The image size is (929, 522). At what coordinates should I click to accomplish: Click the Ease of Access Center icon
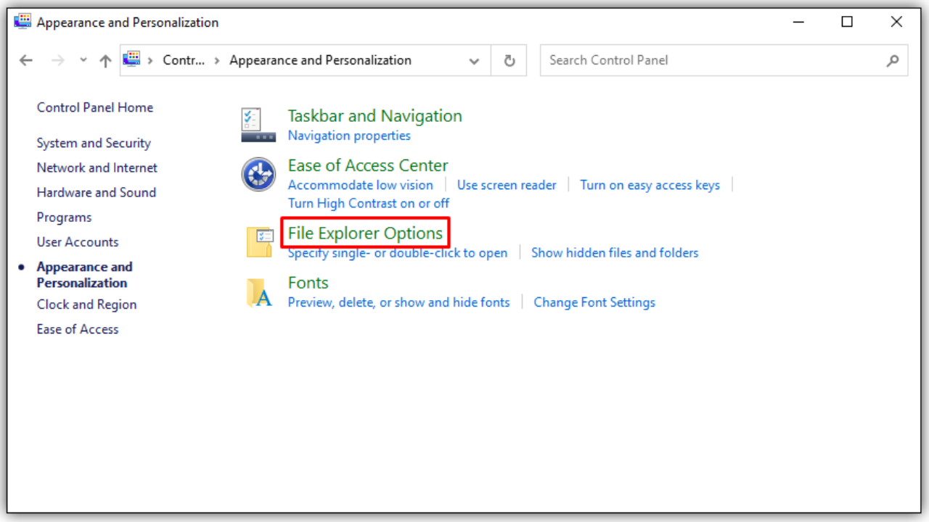point(258,174)
